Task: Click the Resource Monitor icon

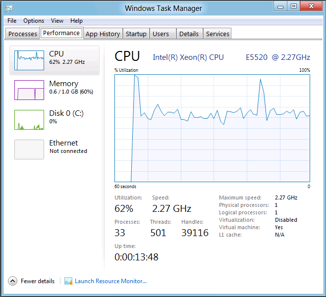Action: (x=68, y=281)
